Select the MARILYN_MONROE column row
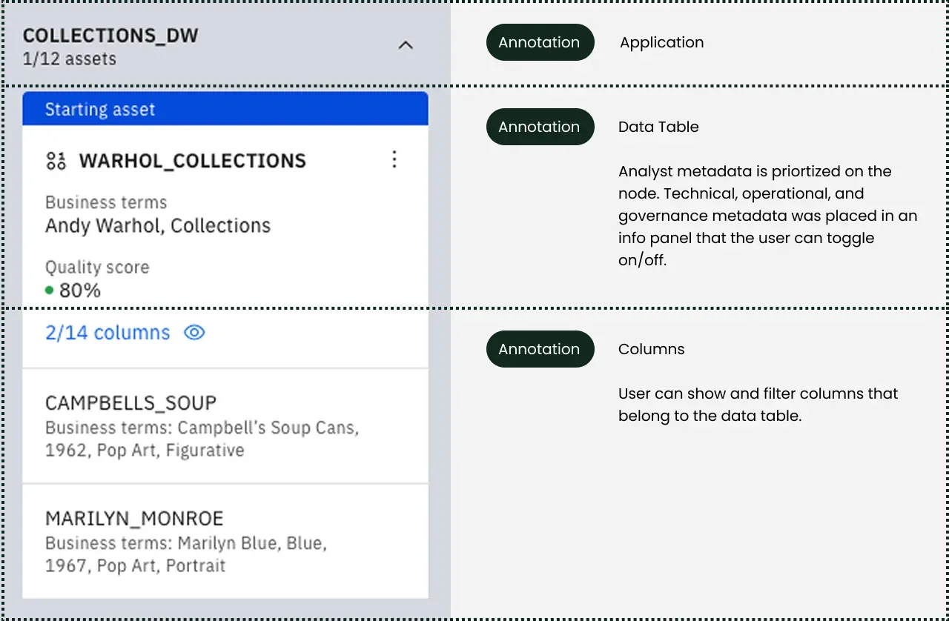This screenshot has width=949, height=621. (x=225, y=542)
